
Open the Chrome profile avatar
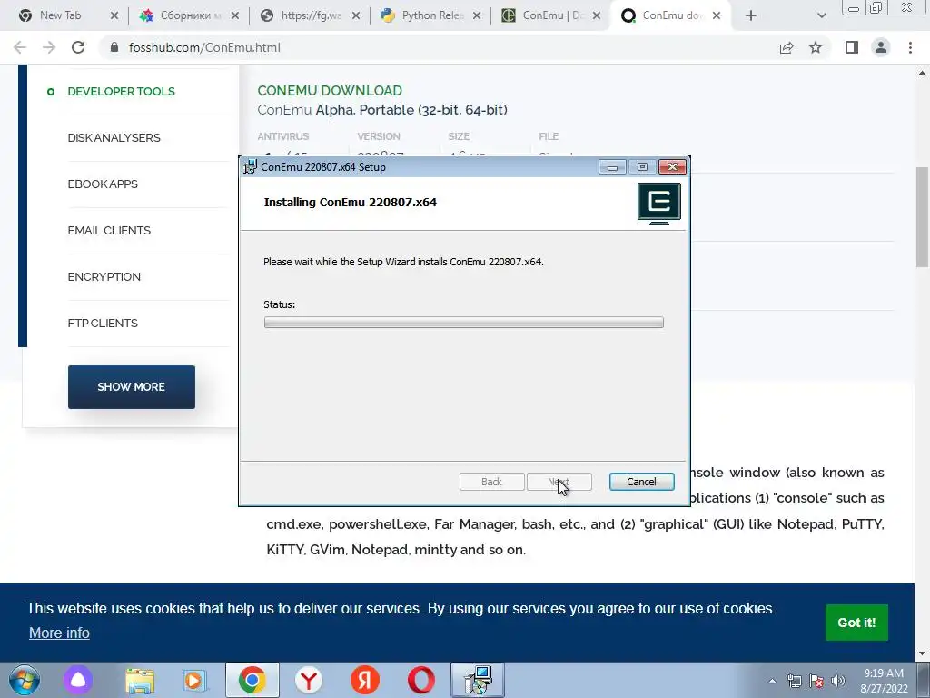click(881, 47)
